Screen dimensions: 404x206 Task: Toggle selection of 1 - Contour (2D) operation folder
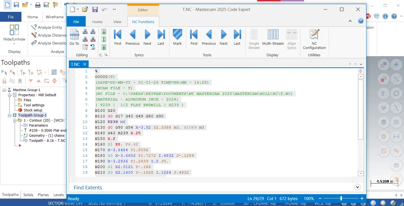(x=19, y=120)
